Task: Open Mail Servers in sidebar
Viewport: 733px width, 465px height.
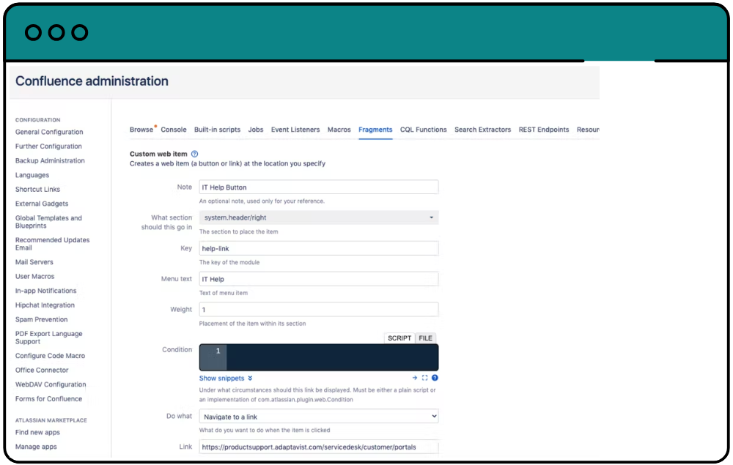Action: coord(34,262)
